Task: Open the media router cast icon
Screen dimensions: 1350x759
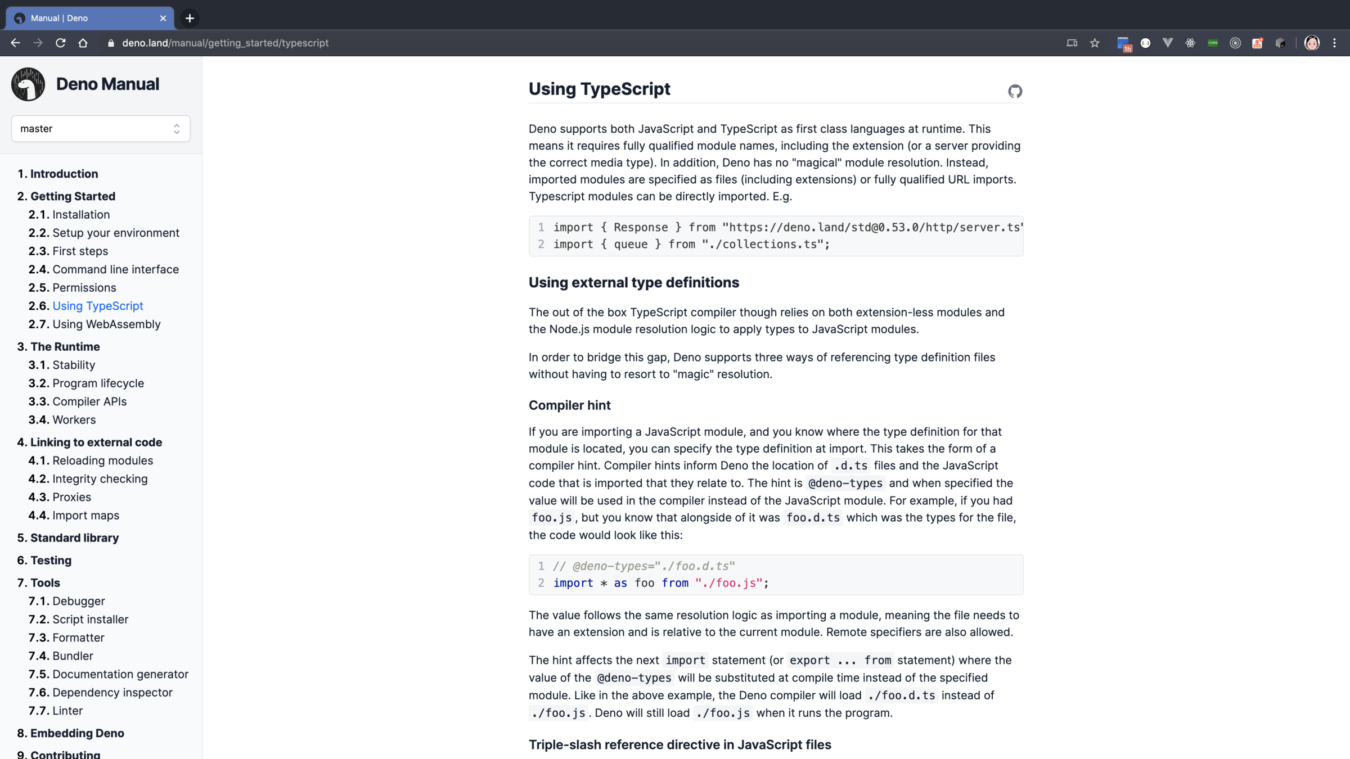Action: (x=1072, y=43)
